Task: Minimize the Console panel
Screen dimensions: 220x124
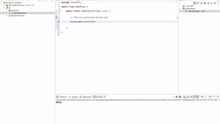Action: pos(214,96)
